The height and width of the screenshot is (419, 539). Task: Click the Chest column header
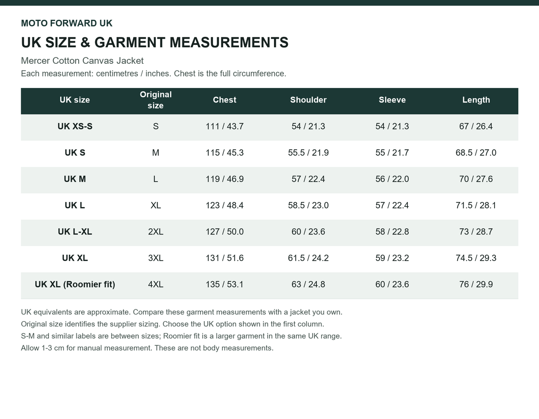(225, 100)
